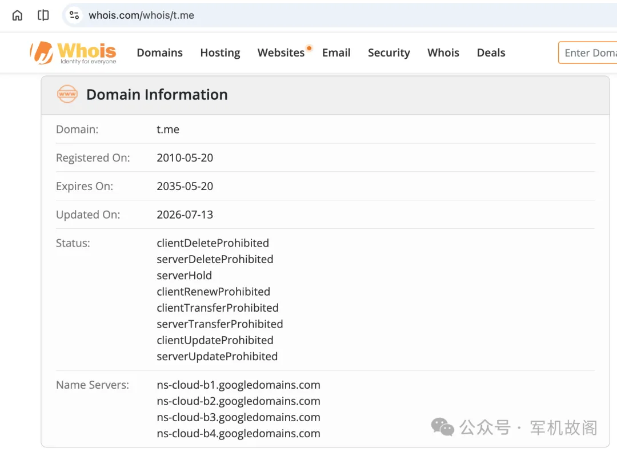Open the Security menu
This screenshot has width=617, height=452.
point(389,53)
